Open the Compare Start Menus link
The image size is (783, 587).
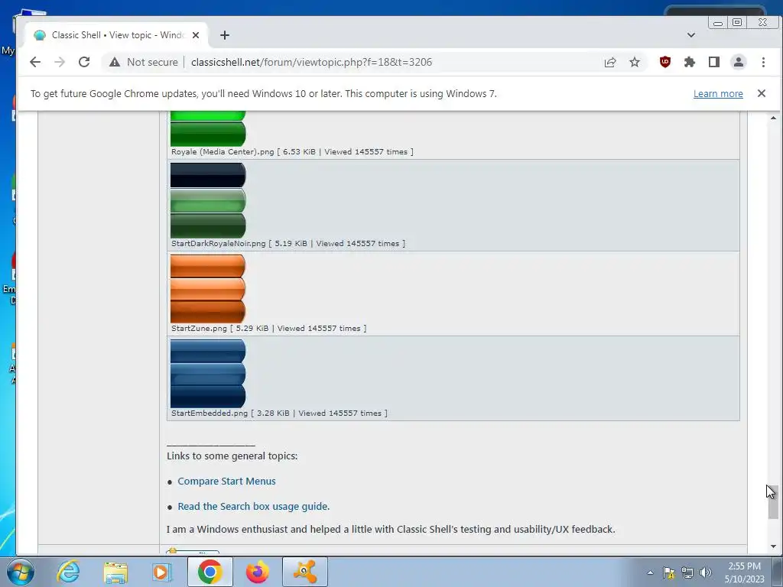(x=226, y=482)
